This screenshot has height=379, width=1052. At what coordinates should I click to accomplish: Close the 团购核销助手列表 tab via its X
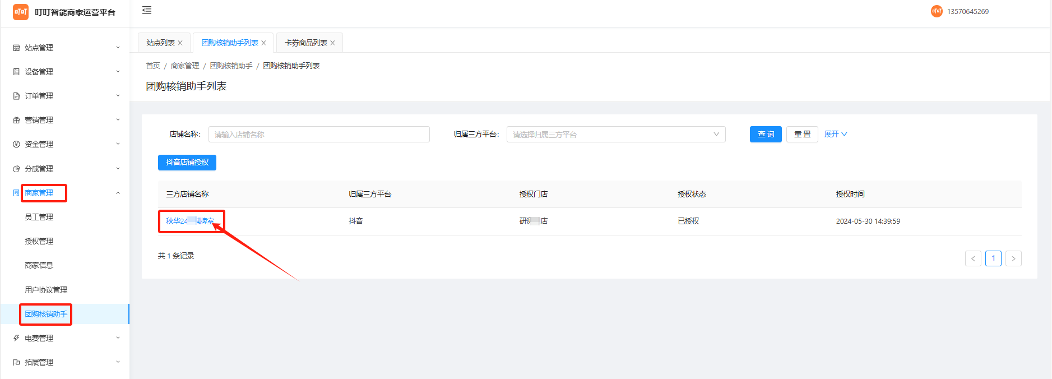(x=263, y=43)
